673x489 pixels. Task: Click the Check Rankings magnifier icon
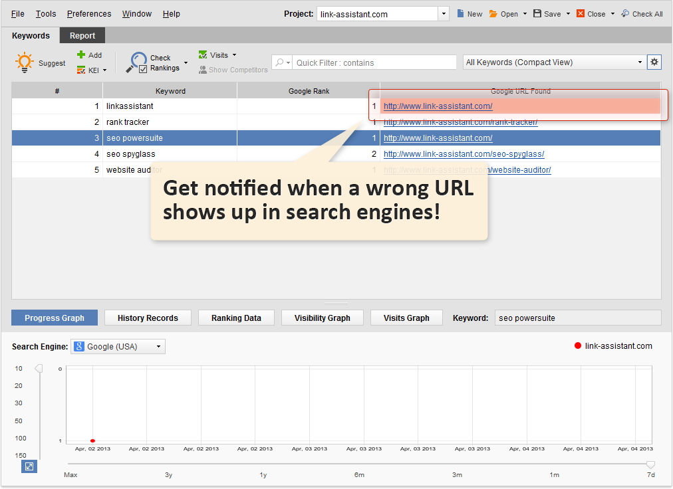coord(138,62)
